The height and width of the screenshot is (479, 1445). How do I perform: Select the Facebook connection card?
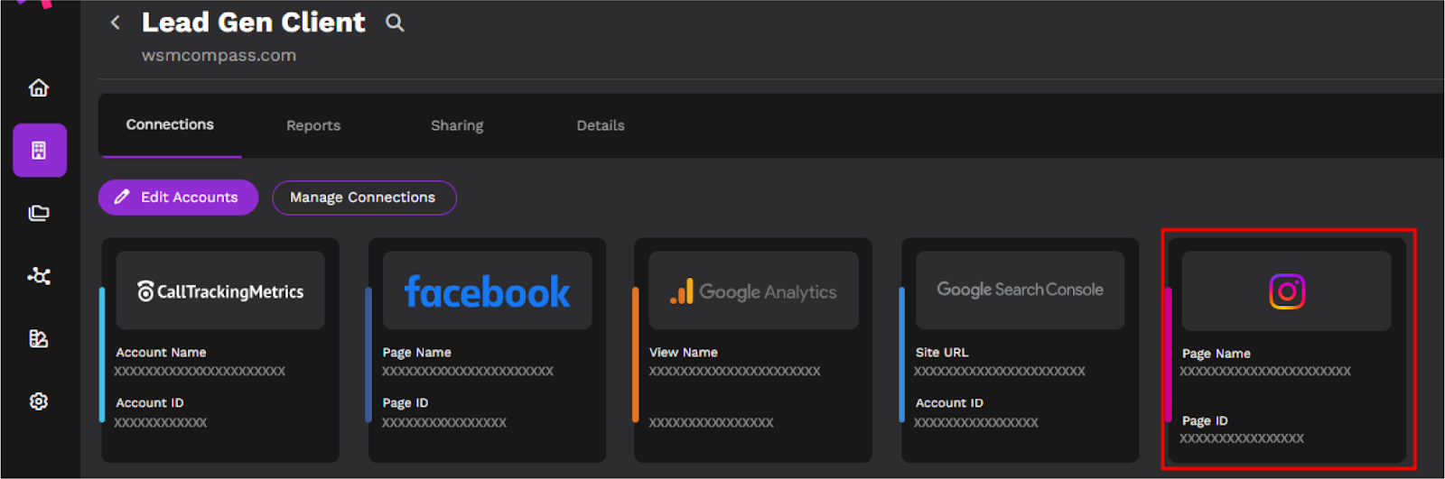[x=487, y=350]
